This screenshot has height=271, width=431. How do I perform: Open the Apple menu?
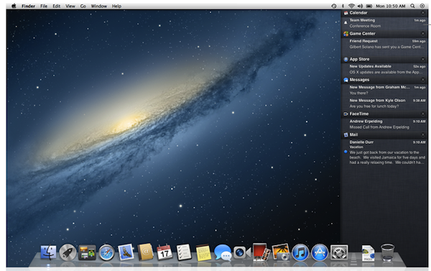pyautogui.click(x=14, y=6)
